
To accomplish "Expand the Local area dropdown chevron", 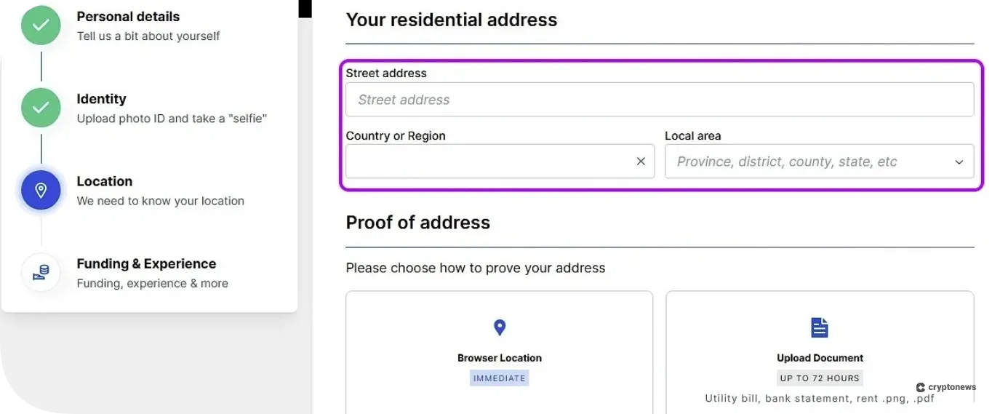I will click(959, 162).
